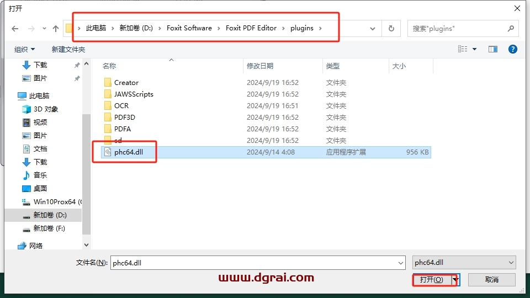
Task: Select 此电脑 in navigation tree
Action: click(x=39, y=96)
